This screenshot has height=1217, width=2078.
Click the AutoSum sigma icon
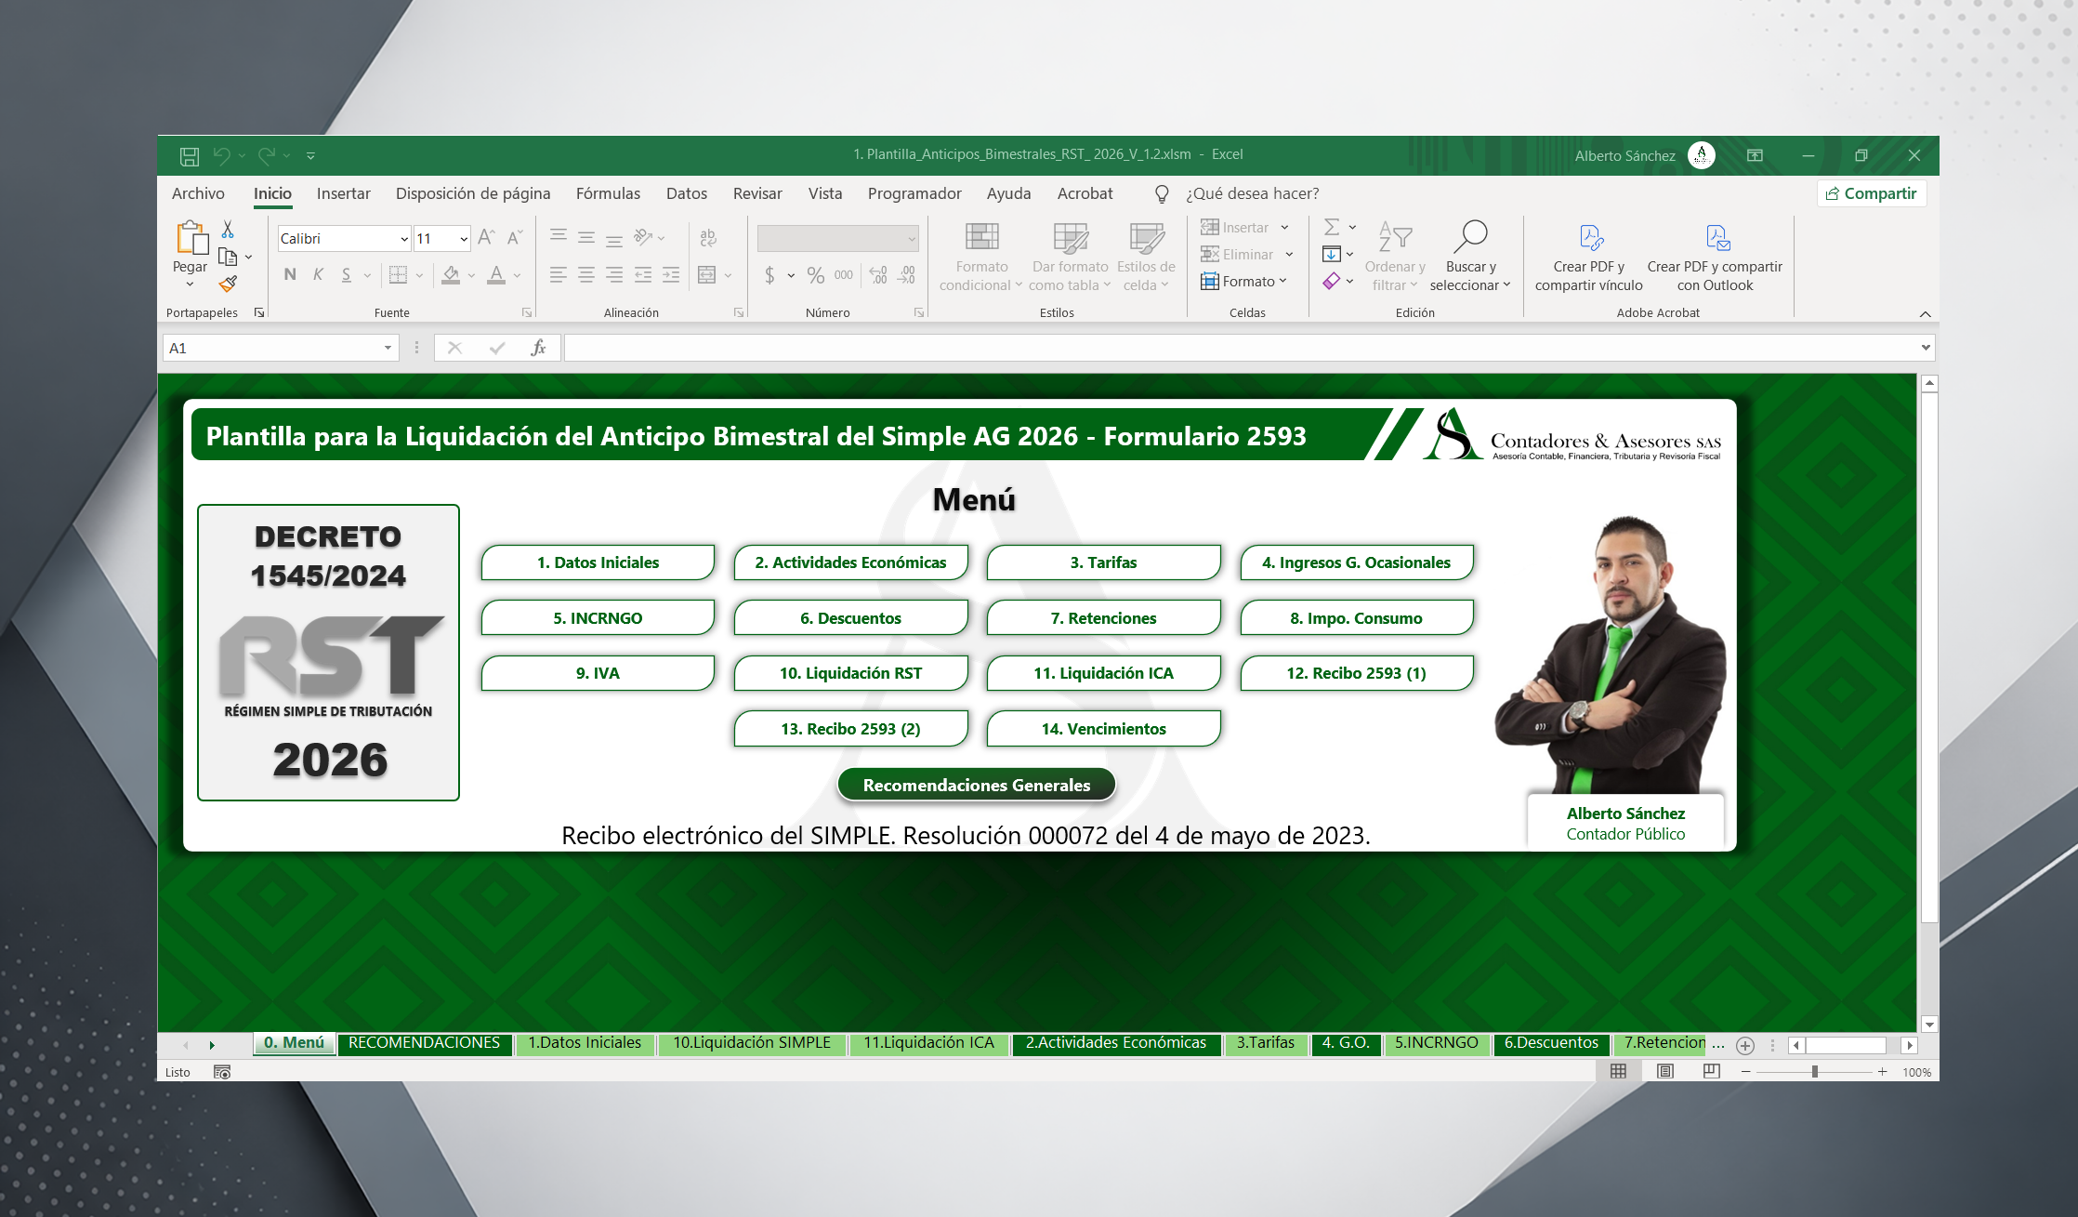(1331, 227)
